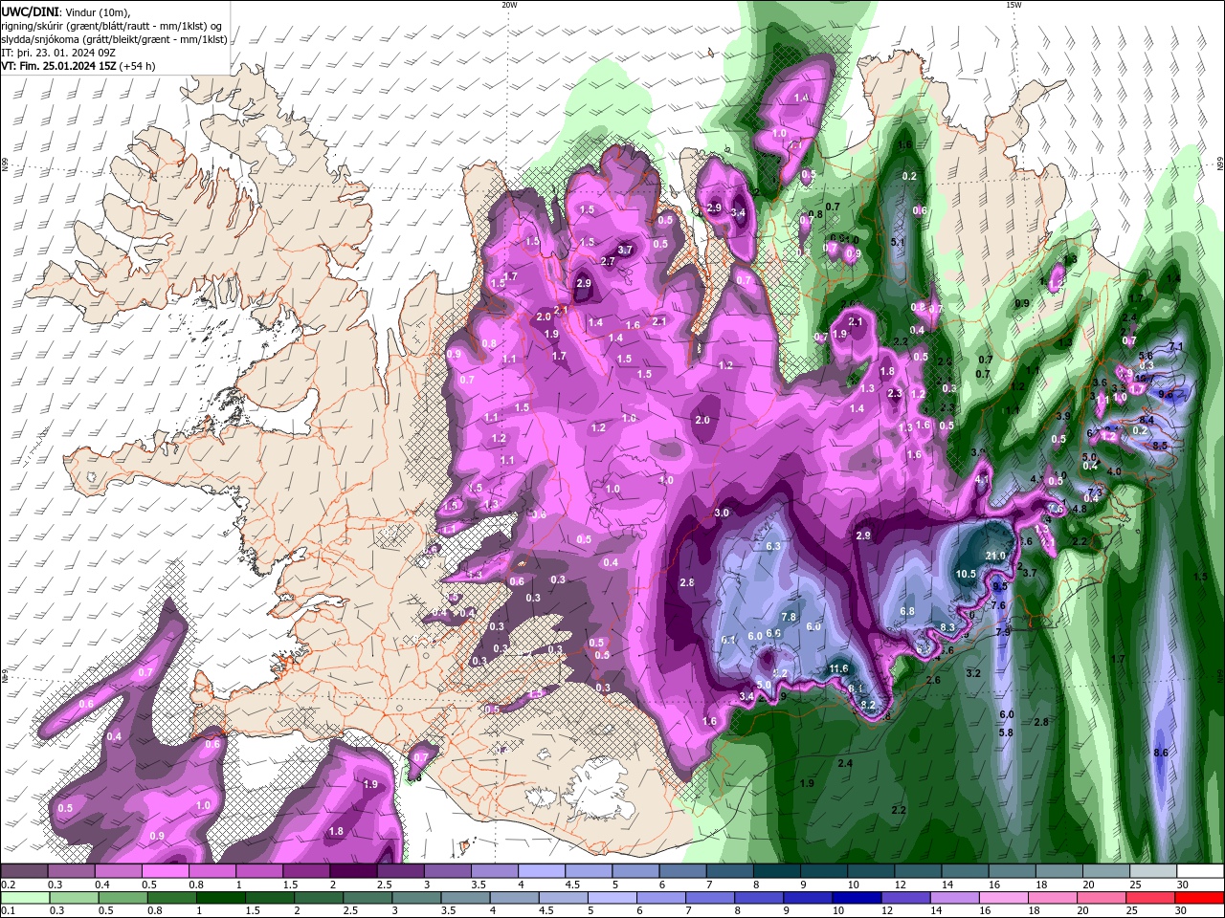Click the '6.8' value on the map
1225x918 pixels.
(x=907, y=611)
